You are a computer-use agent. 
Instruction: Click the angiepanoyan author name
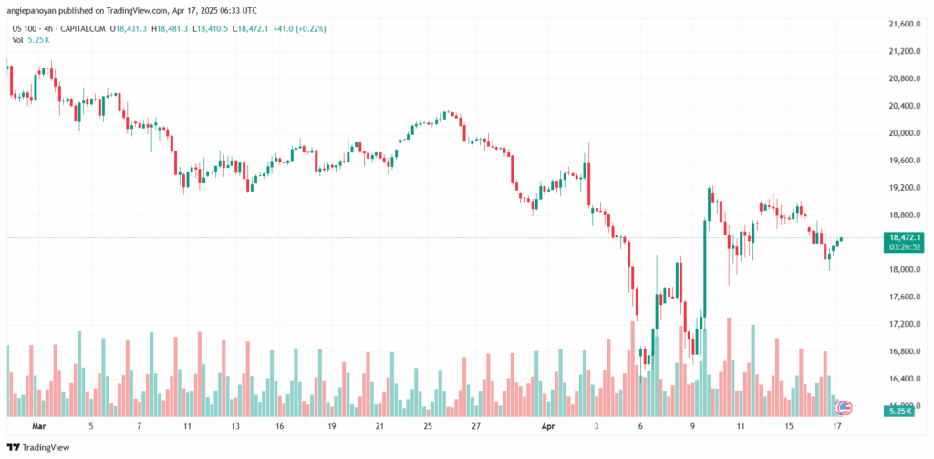(x=37, y=9)
